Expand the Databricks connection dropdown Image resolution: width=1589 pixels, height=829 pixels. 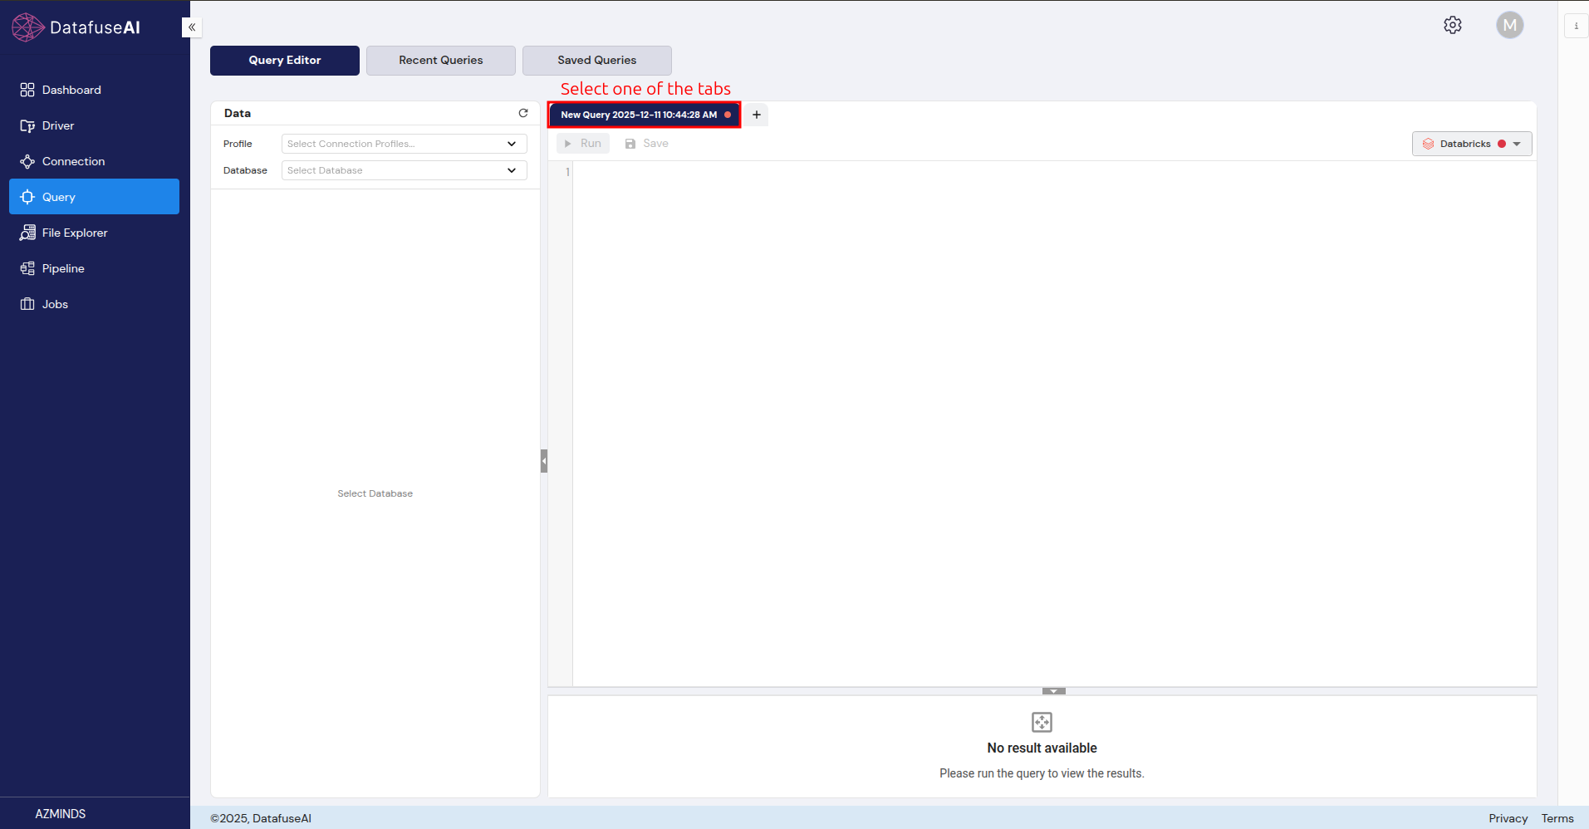click(x=1518, y=143)
